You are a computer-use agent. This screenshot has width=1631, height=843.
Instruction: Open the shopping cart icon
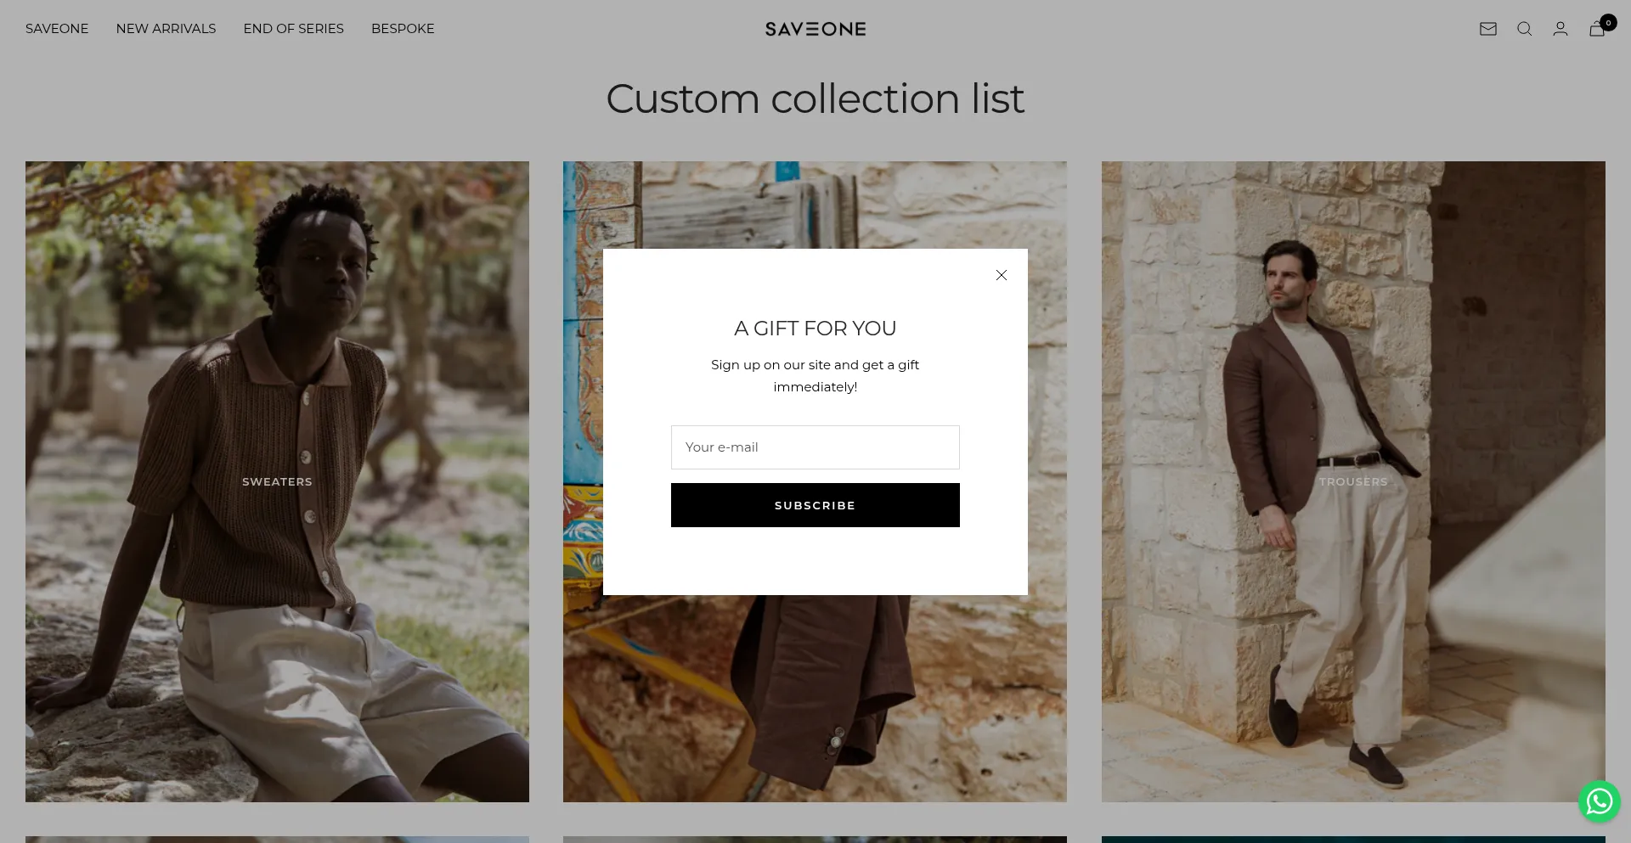[x=1596, y=30]
